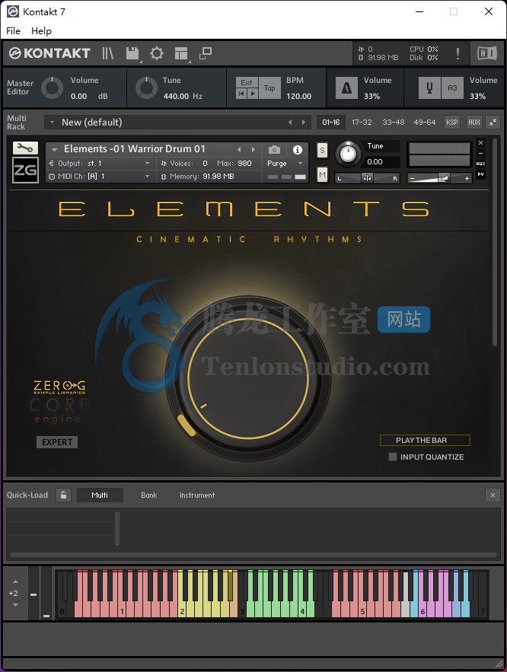Select rack page 33-48
507x672 pixels.
click(x=393, y=123)
